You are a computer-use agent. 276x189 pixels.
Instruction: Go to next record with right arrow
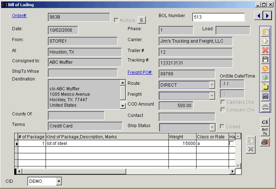(268, 16)
